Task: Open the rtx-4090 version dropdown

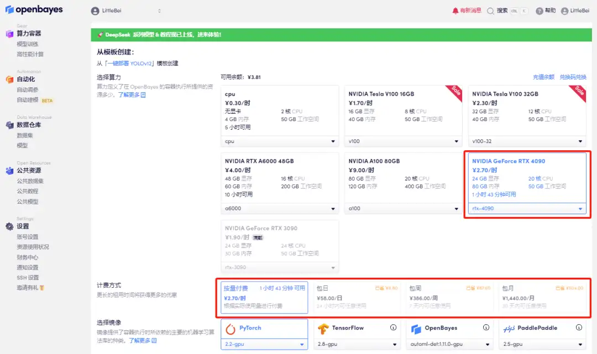Action: pyautogui.click(x=527, y=208)
